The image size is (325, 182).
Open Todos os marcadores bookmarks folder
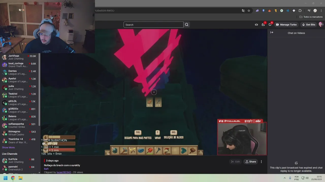311,17
